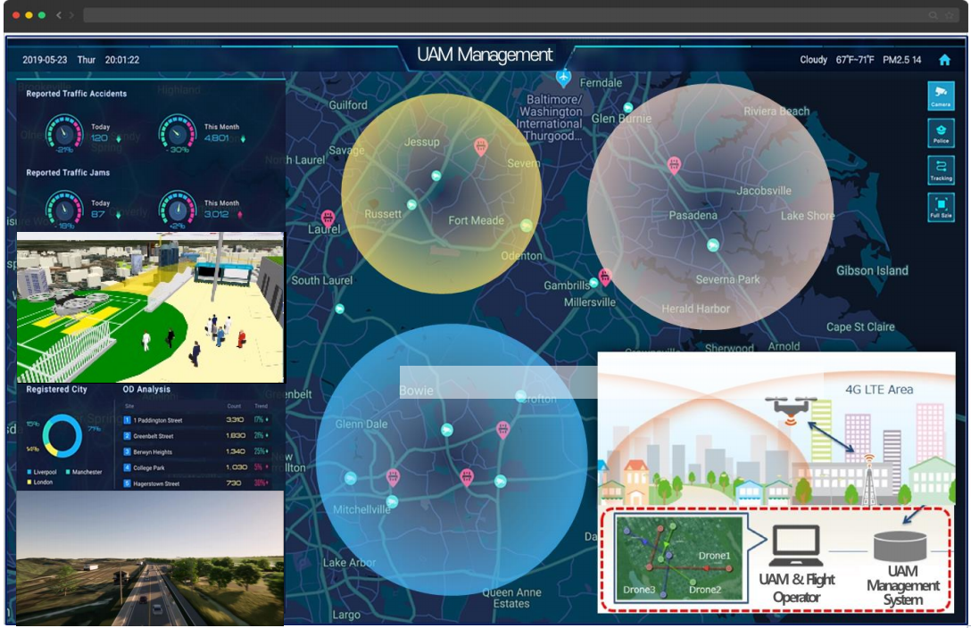Select the UAM Management System database icon
The height and width of the screenshot is (628, 971).
900,544
